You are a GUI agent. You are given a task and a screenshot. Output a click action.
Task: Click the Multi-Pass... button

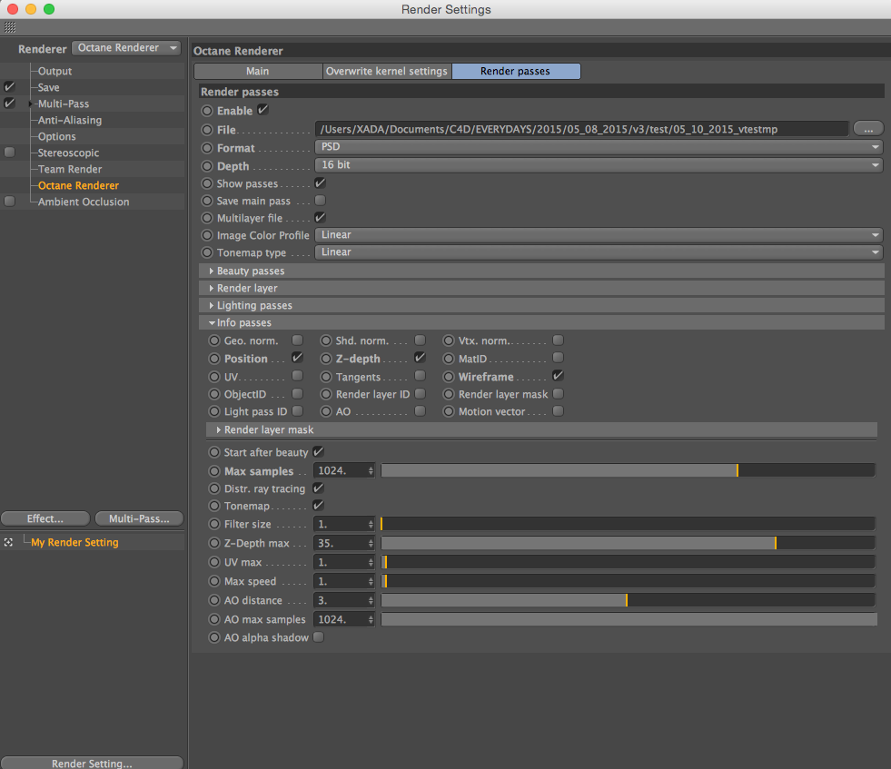tap(139, 518)
